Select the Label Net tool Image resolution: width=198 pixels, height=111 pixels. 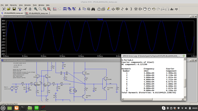(x=118, y=9)
